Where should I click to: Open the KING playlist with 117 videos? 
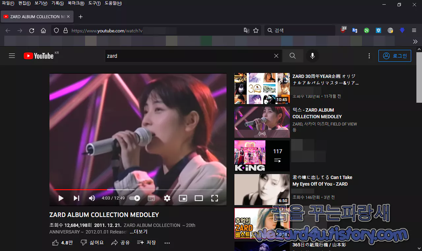262,156
